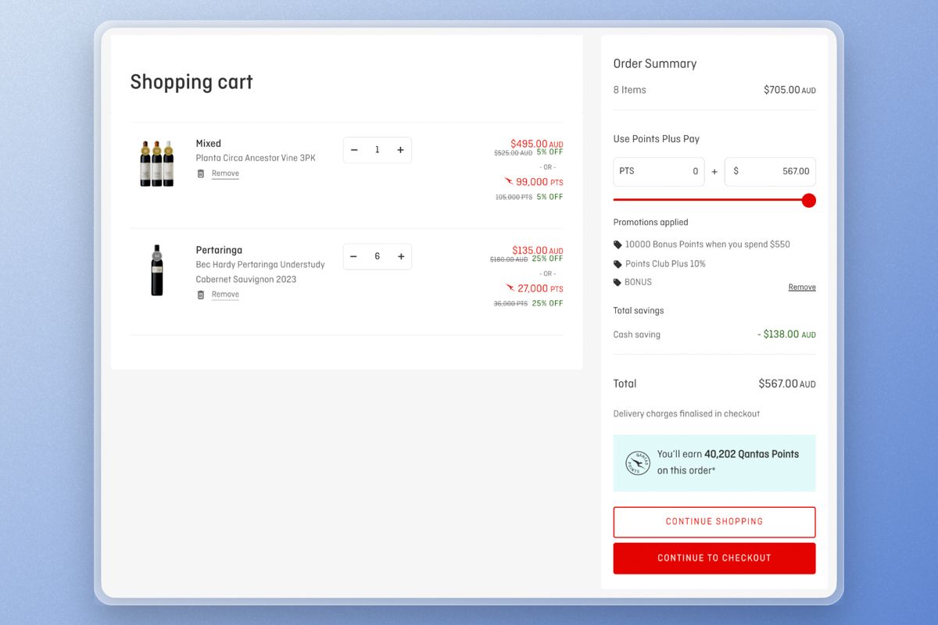Click the struck-through 36,000 PTS value

[x=510, y=303]
